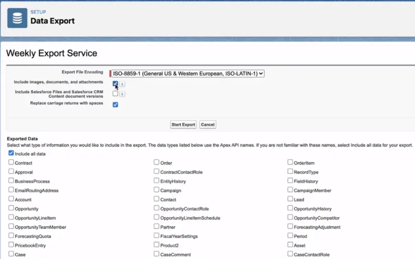Click info icon beside images and attachments checkbox
415x259 pixels.
pos(122,84)
